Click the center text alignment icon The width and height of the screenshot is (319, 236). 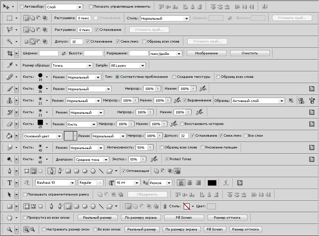pos(190,182)
